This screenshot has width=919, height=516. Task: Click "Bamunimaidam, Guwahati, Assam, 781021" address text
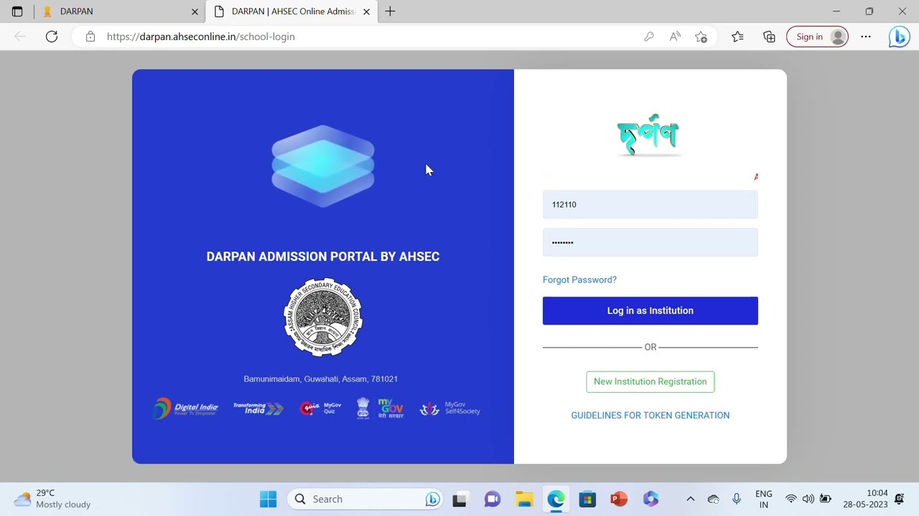pos(321,378)
